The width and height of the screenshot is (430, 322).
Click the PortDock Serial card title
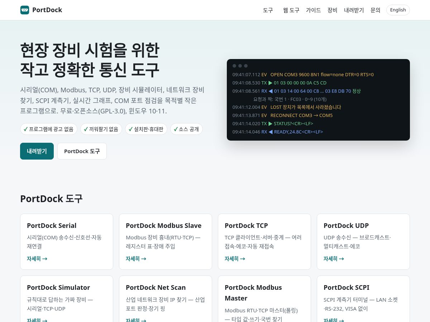[x=52, y=225]
